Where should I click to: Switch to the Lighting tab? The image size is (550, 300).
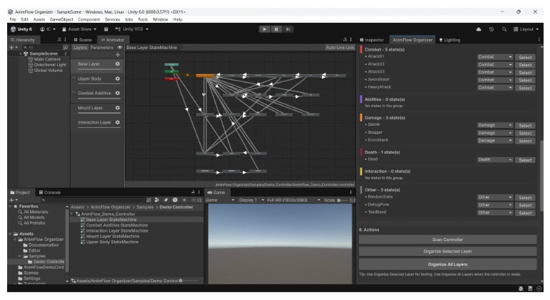[x=450, y=40]
